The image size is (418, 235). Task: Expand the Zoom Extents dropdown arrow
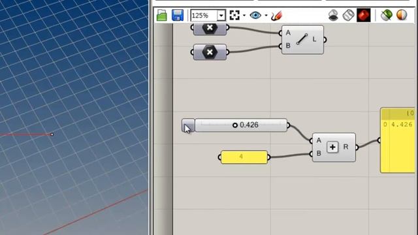(244, 16)
